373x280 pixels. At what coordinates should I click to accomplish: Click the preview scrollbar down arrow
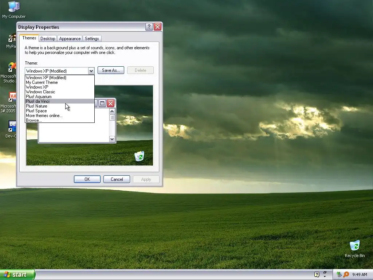[x=112, y=139]
